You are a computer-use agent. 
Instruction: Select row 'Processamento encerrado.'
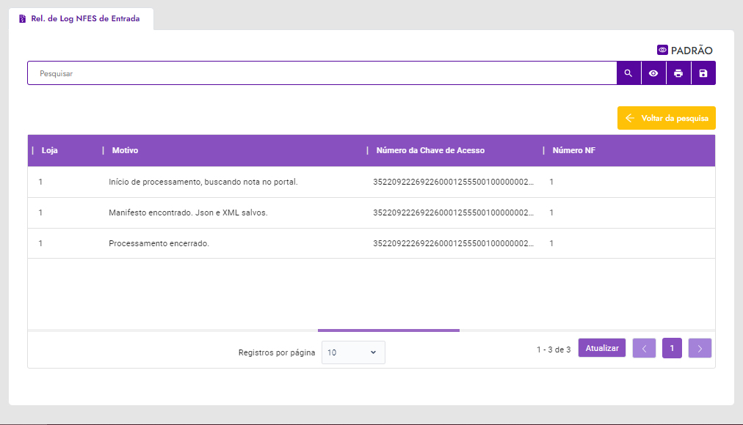tap(371, 243)
